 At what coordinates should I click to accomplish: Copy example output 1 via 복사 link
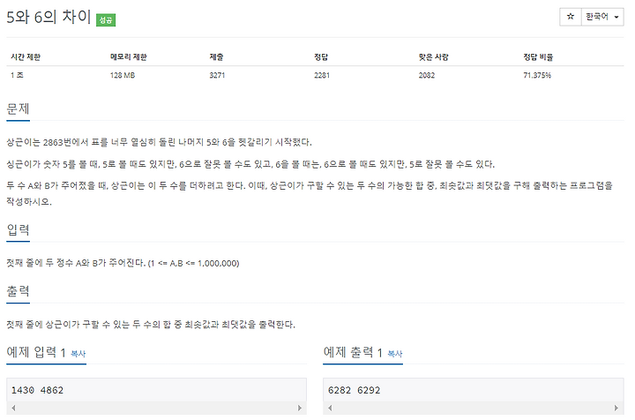[x=395, y=354]
